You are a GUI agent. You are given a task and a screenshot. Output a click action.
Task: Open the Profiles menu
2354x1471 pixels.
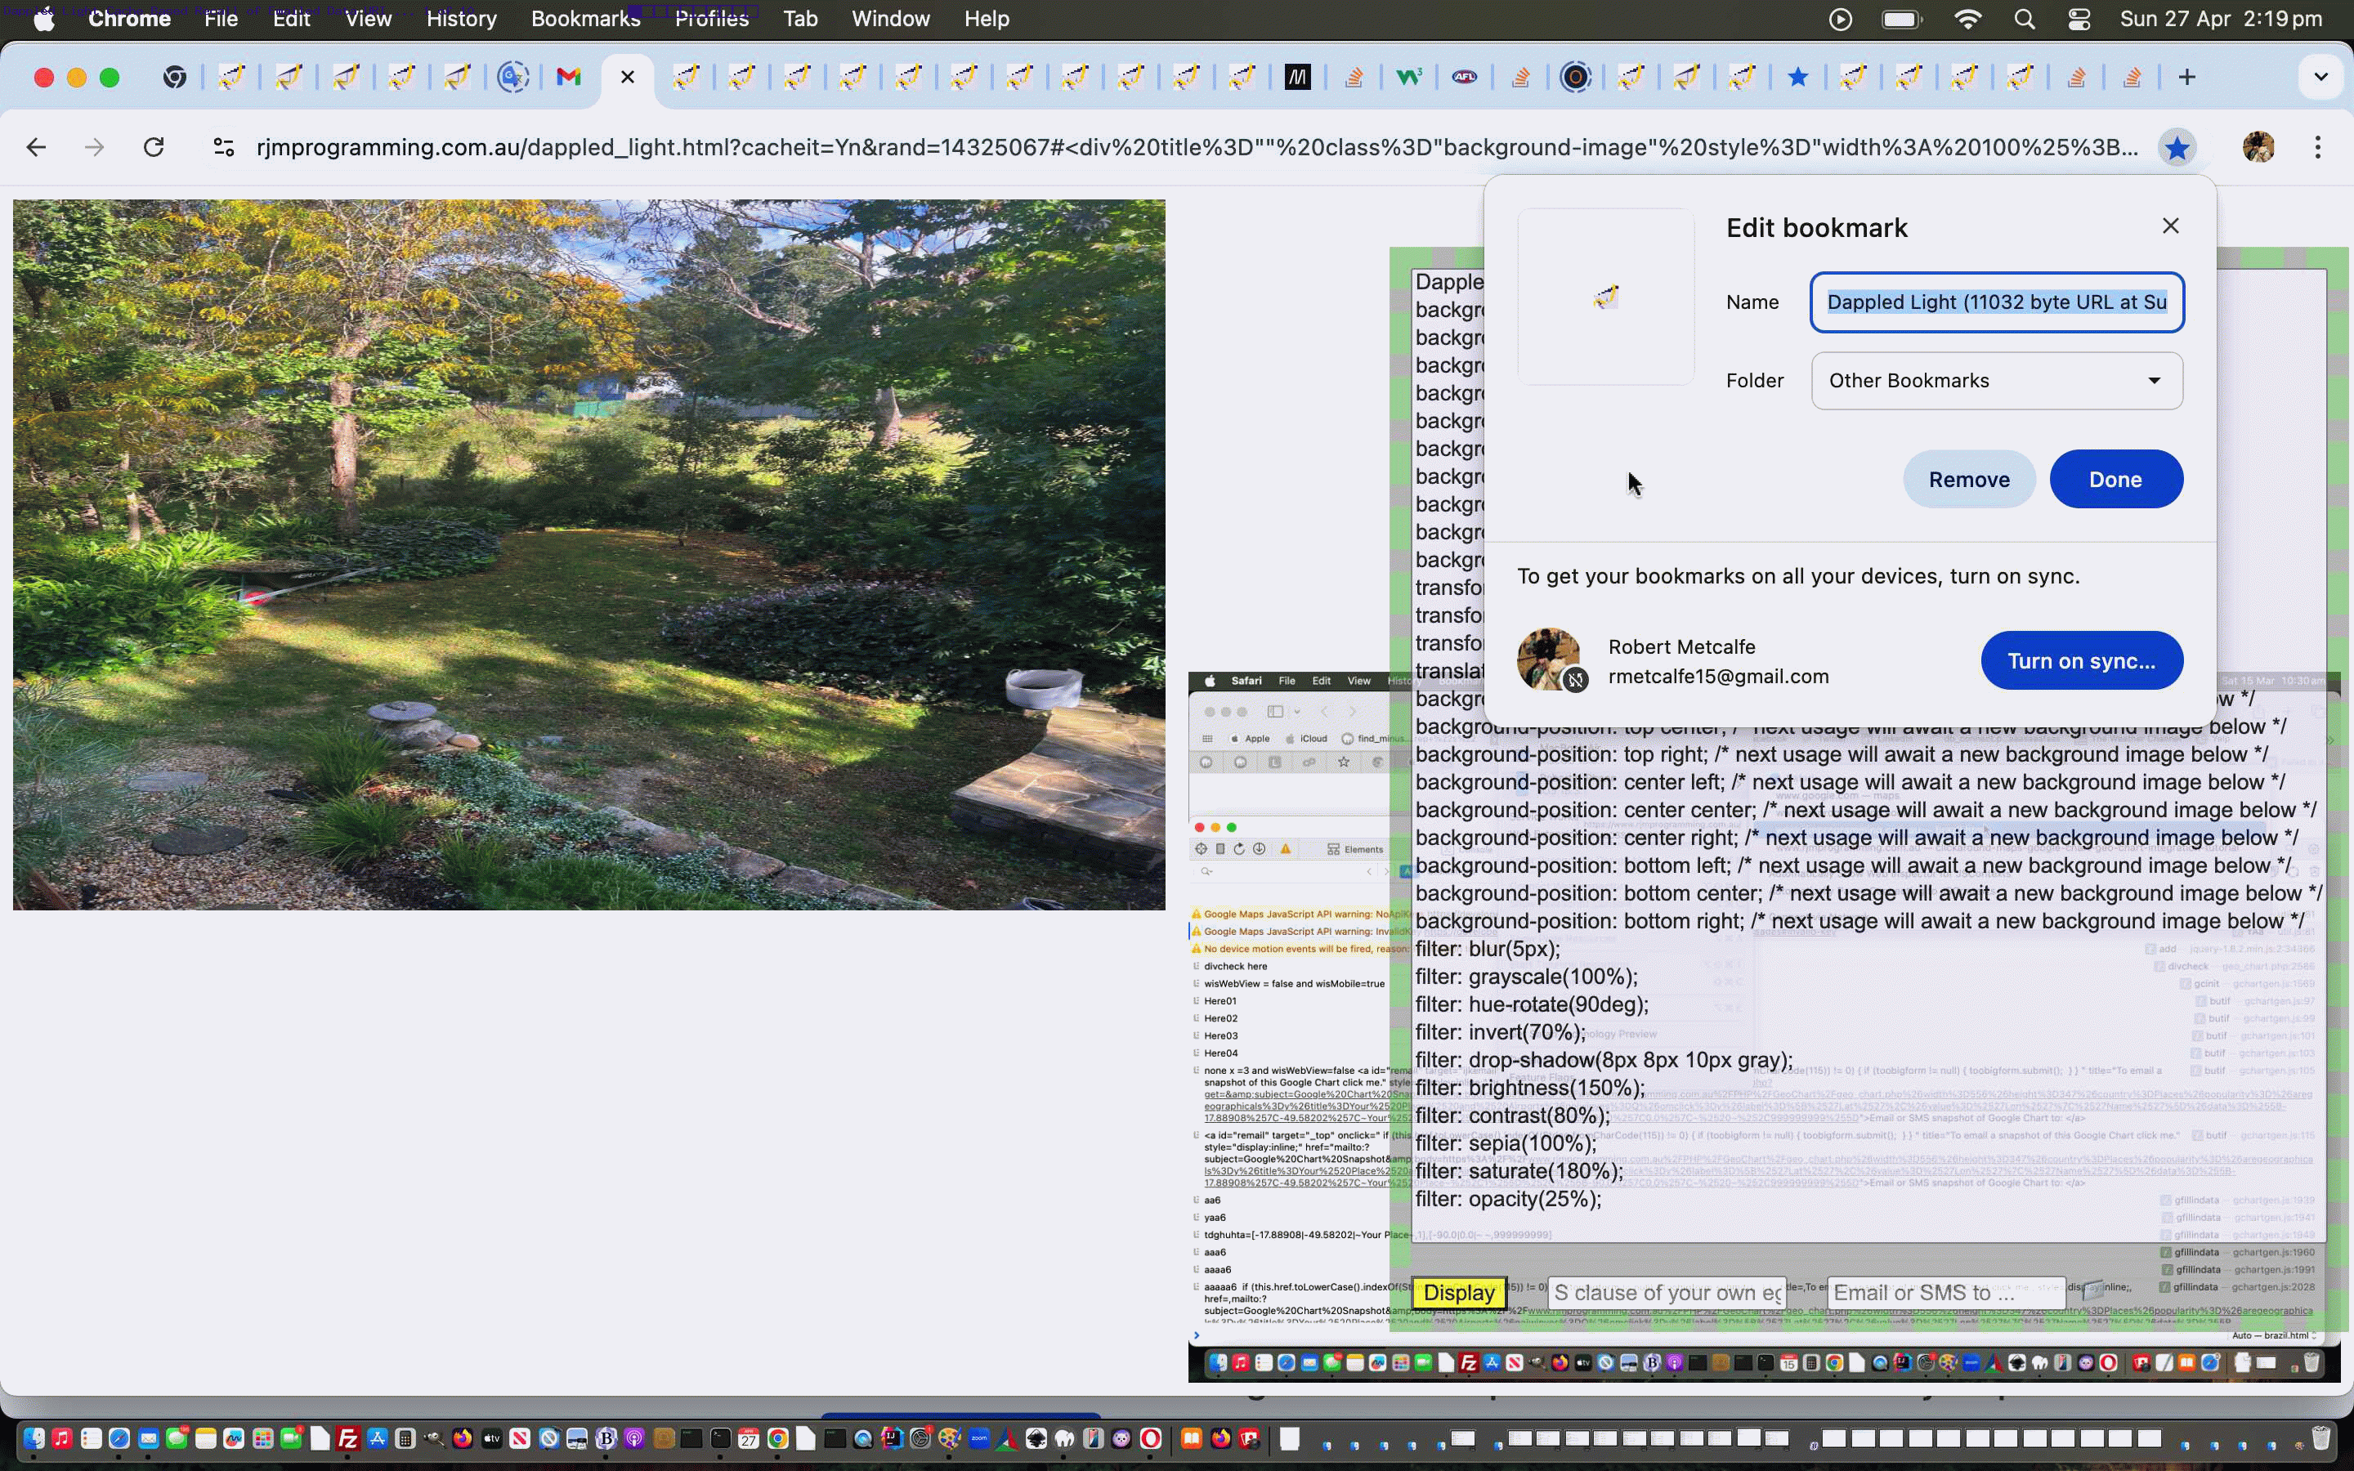tap(711, 19)
